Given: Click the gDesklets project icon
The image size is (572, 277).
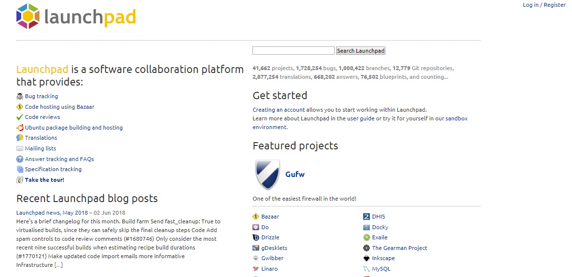Looking at the screenshot, I should (x=256, y=248).
